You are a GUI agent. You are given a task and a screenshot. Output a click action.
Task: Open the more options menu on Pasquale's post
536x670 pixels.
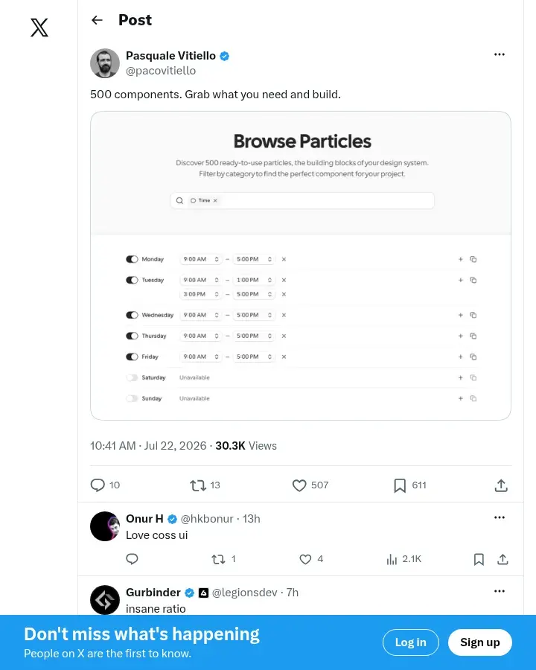500,54
